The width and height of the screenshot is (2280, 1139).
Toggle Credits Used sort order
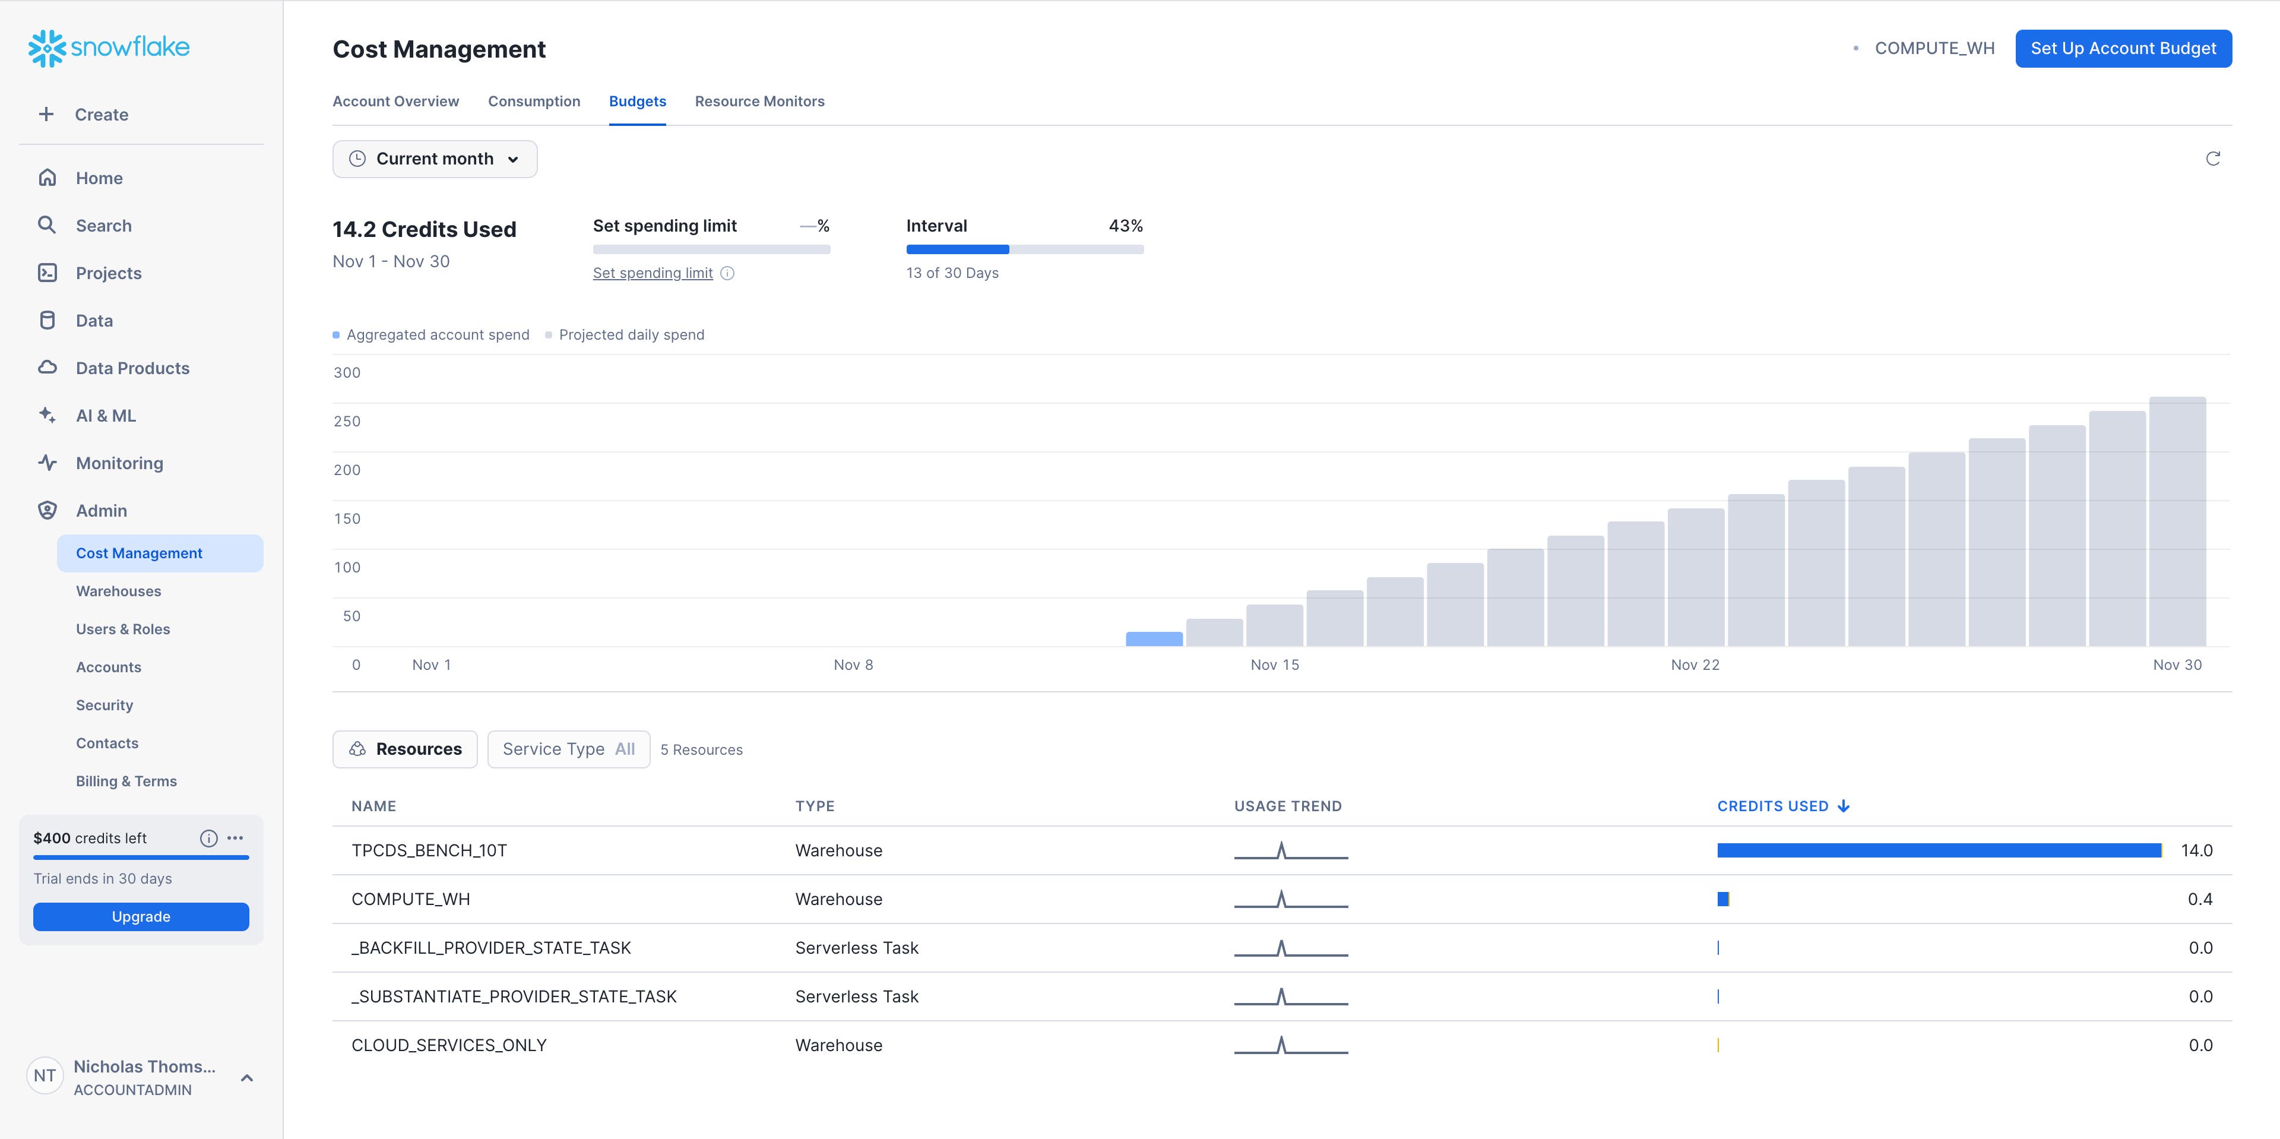pyautogui.click(x=1784, y=806)
